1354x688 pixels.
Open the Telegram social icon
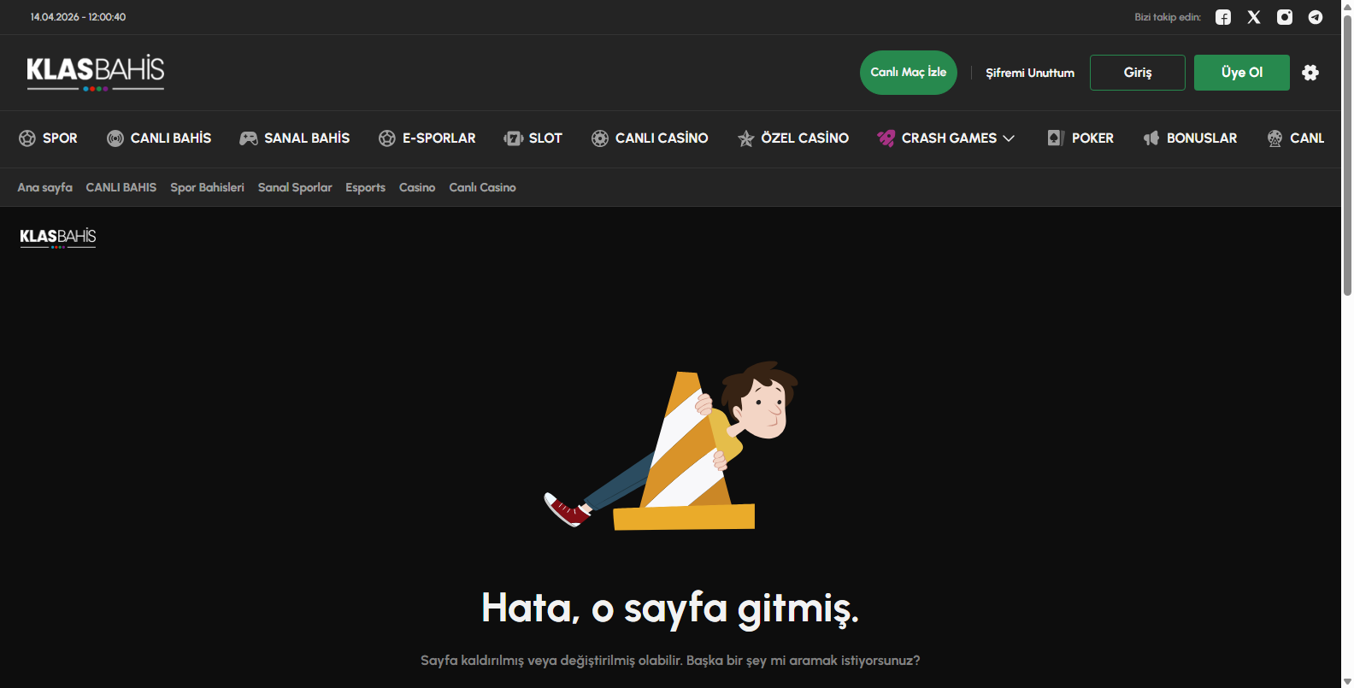point(1316,17)
